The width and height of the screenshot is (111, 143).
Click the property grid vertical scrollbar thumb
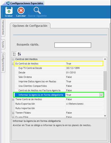[105, 81]
